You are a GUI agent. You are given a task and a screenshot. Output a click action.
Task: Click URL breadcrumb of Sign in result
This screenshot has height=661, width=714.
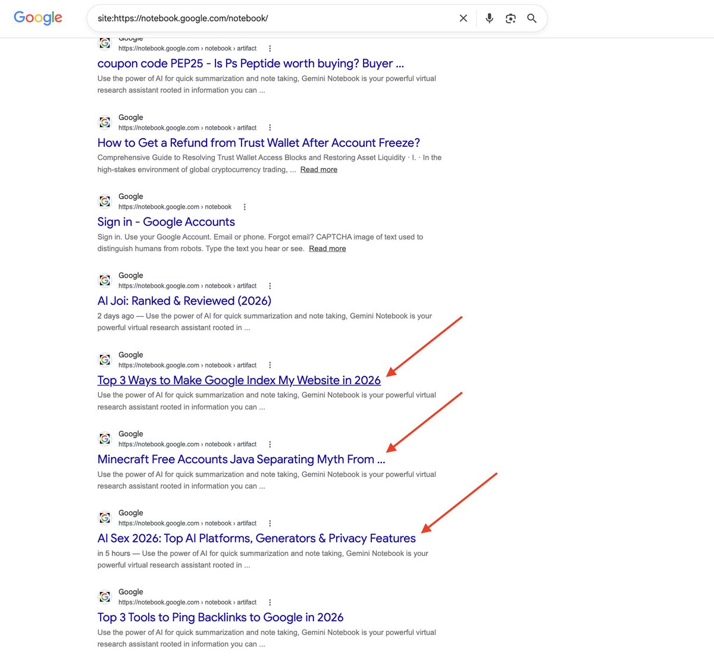[175, 207]
